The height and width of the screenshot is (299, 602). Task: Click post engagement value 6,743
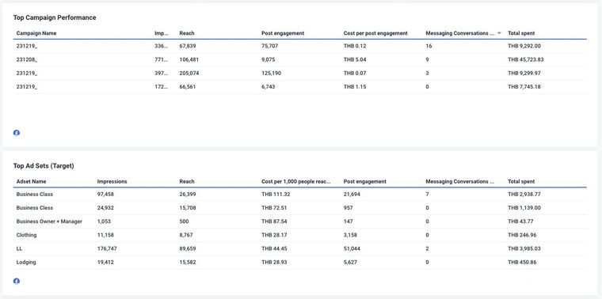pos(269,87)
